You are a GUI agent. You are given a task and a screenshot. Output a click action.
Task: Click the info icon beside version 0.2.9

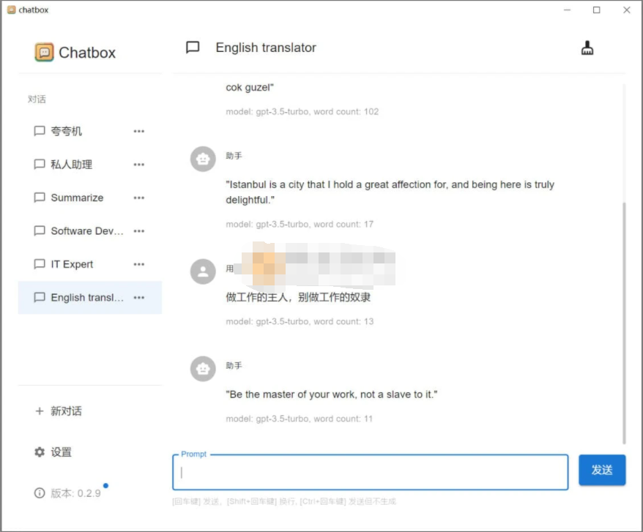coord(39,493)
